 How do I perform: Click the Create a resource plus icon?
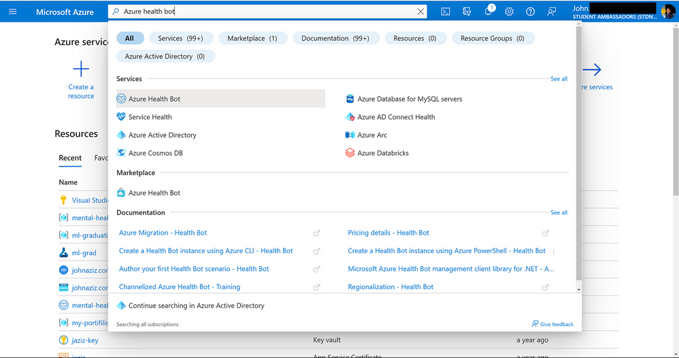(81, 69)
